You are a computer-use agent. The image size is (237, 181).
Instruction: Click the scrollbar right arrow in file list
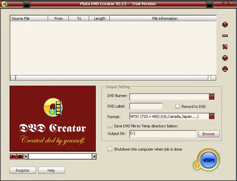[x=213, y=78]
